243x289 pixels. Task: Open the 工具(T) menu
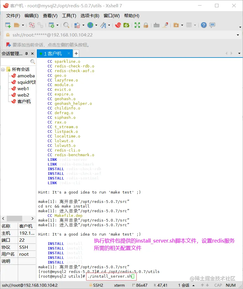69,16
